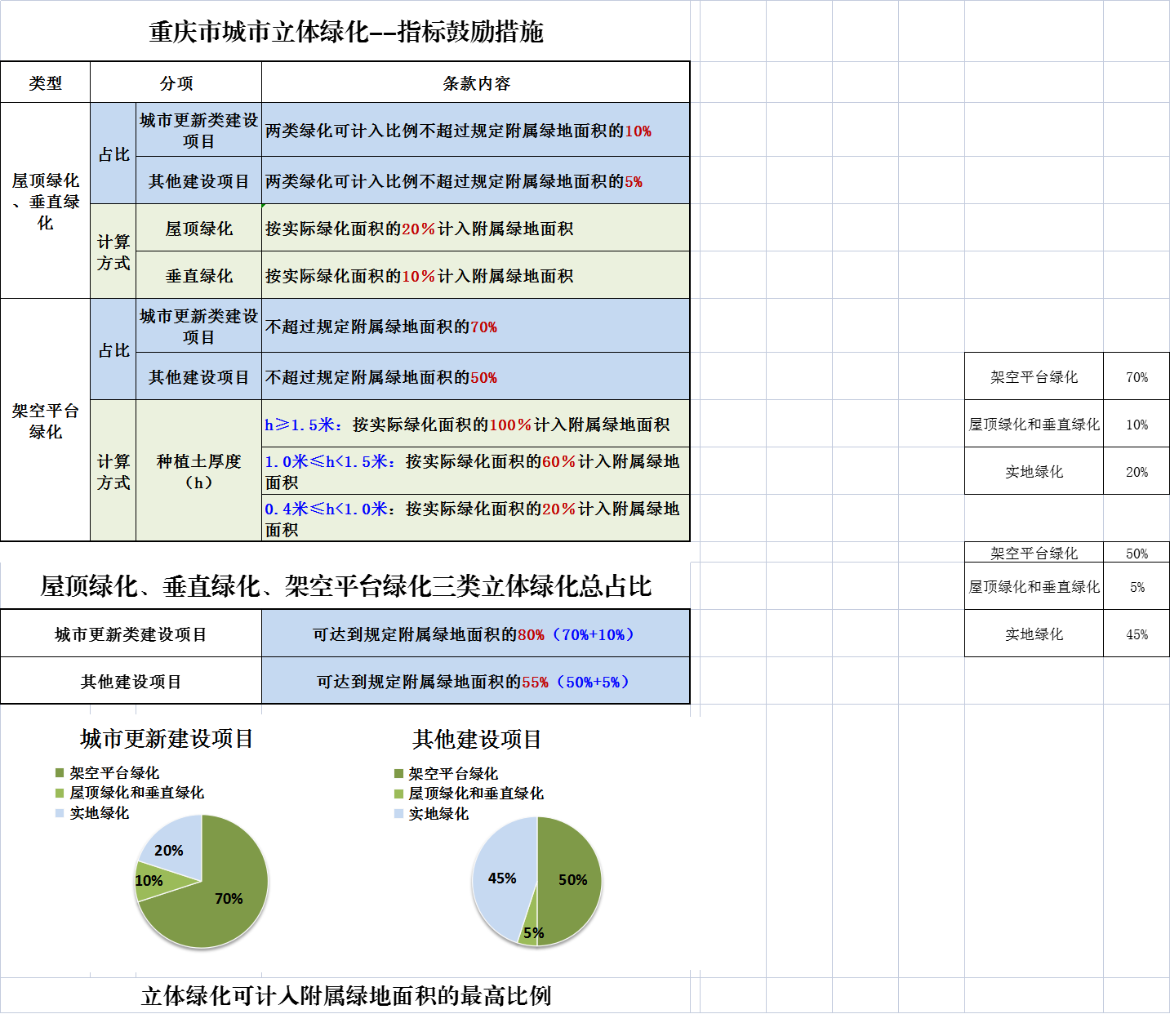Select the 种植土厚度（h）cell

(x=198, y=471)
